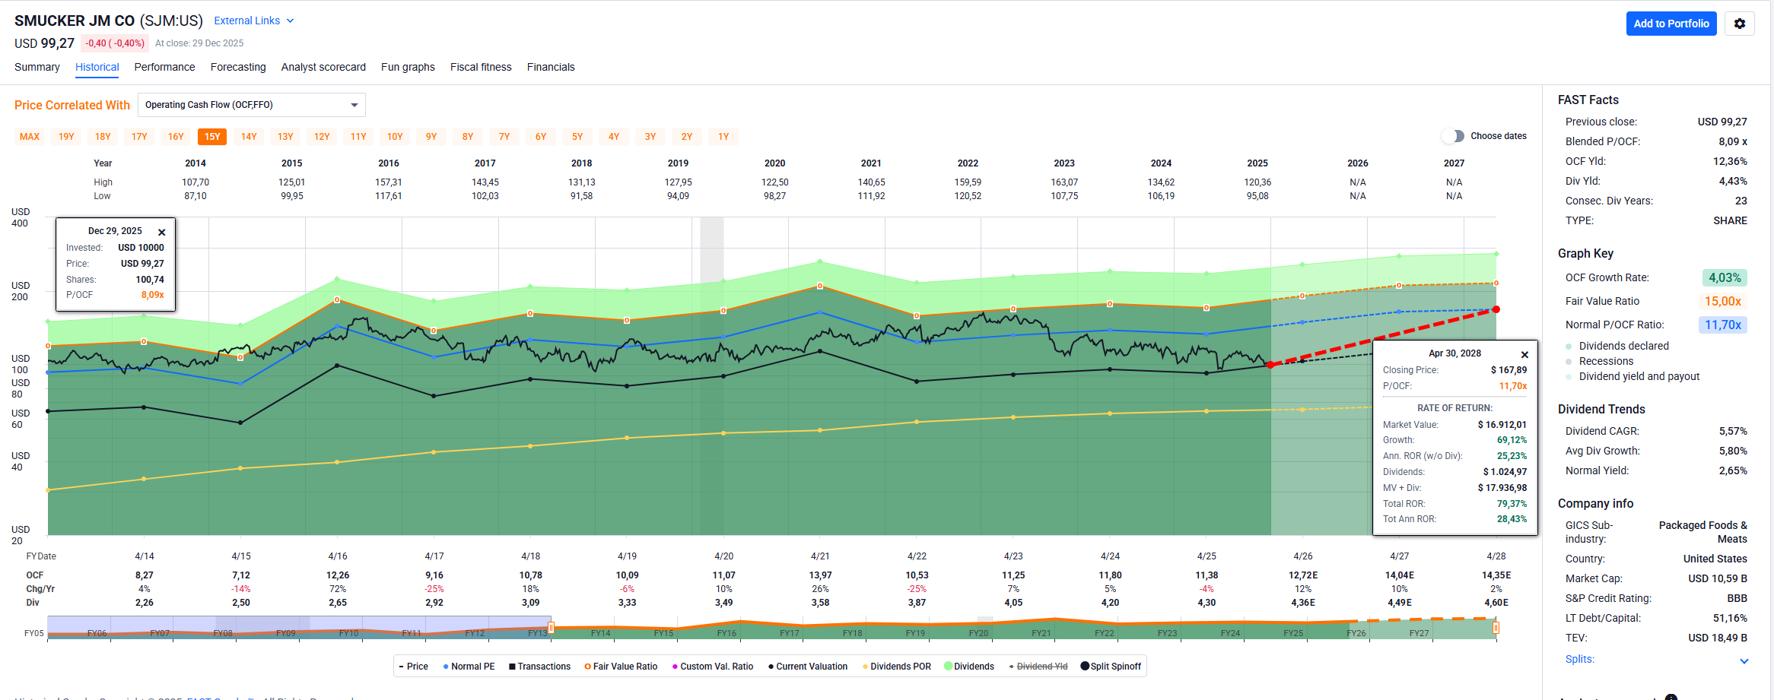Switch to the Forecasting tab
The image size is (1774, 700).
click(238, 67)
